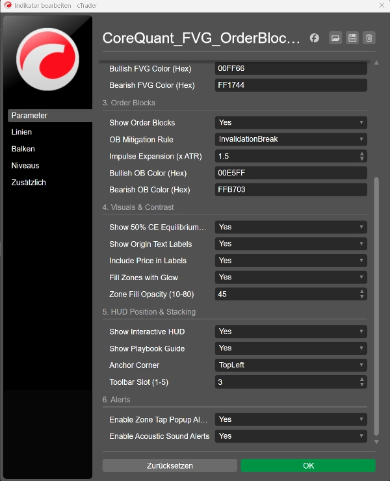Screen dimensions: 390x481
Task: Click the scrollbar up arrow
Action: 376,63
